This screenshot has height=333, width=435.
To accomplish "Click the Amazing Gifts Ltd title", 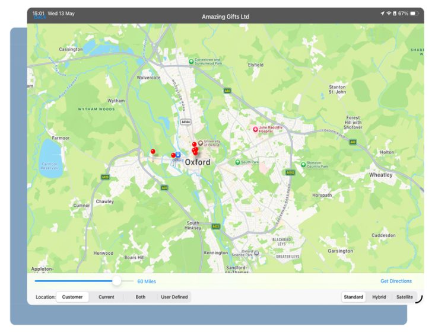I will [226, 17].
